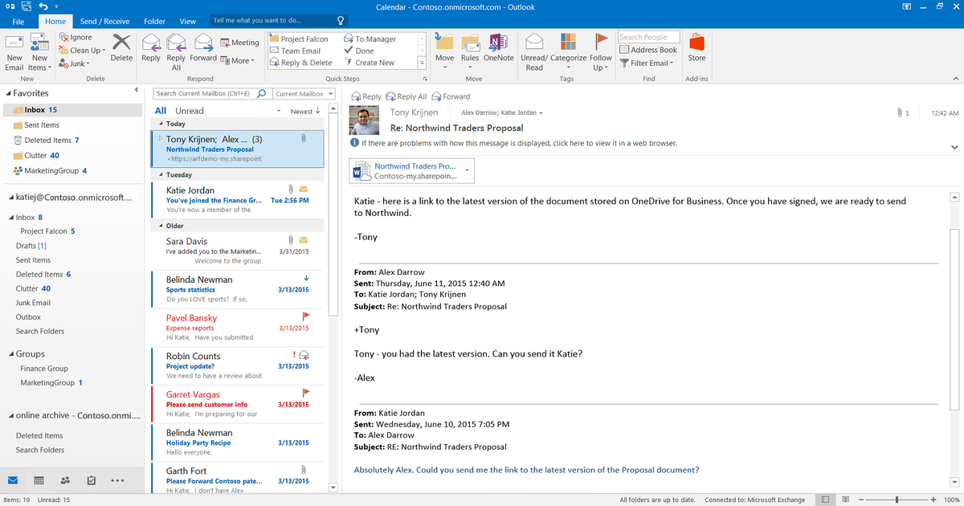Image resolution: width=964 pixels, height=506 pixels.
Task: Toggle the flag on Garret Vargas's message
Action: coord(305,393)
